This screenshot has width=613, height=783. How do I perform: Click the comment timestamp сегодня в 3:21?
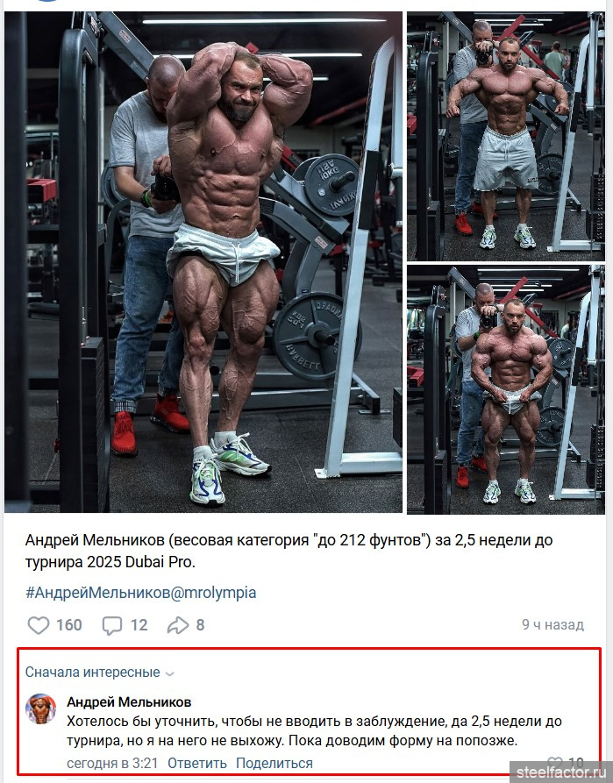[112, 763]
